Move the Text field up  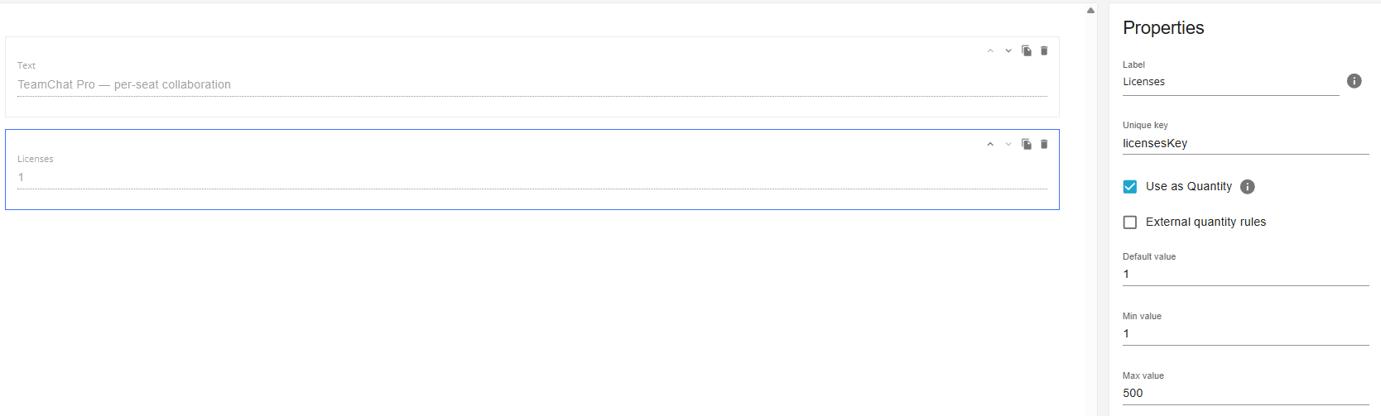[x=990, y=51]
